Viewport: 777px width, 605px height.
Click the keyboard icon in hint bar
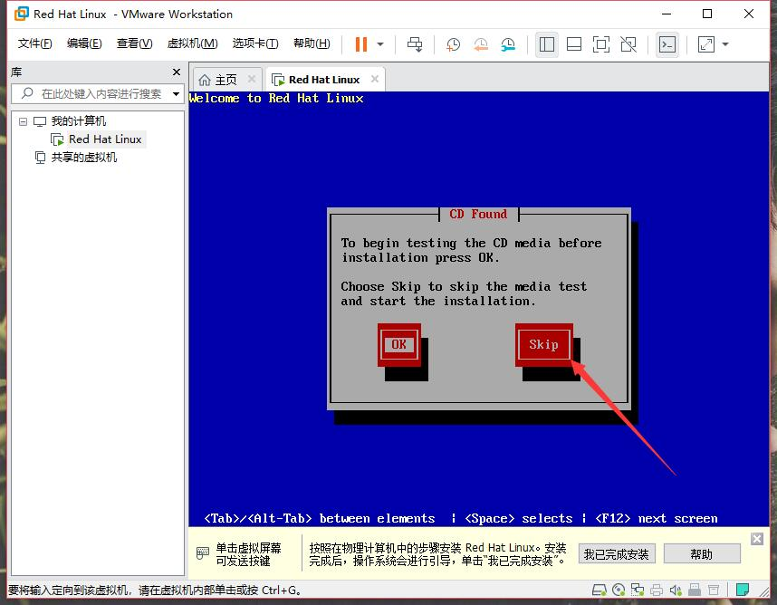pos(203,553)
